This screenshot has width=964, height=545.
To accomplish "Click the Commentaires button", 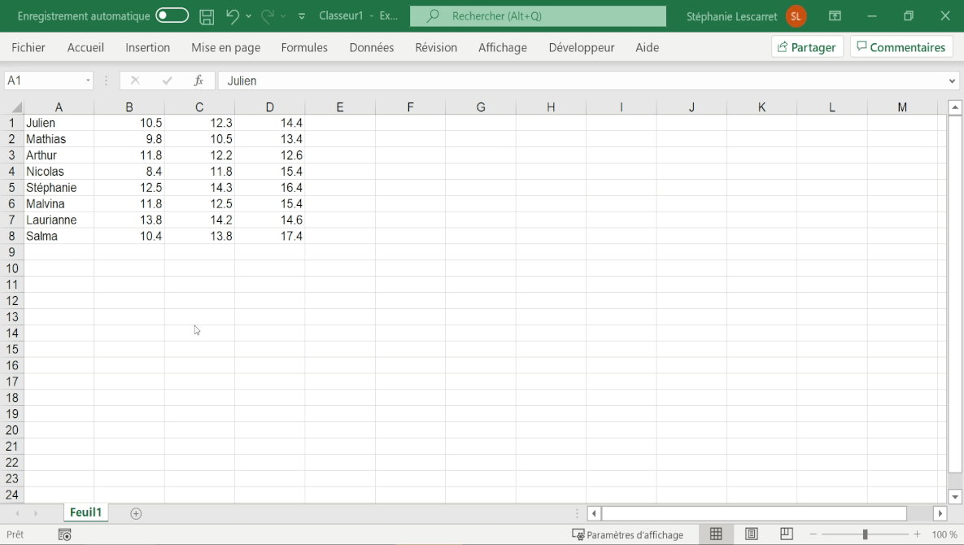I will click(x=901, y=47).
